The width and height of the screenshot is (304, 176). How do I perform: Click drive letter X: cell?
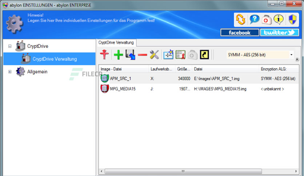[x=152, y=79]
